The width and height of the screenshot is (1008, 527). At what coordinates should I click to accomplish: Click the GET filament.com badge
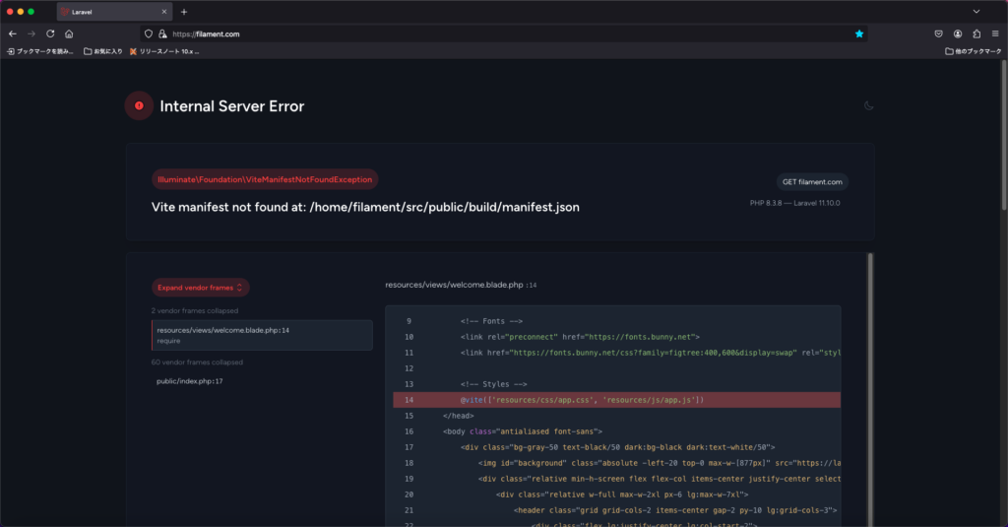(x=812, y=182)
